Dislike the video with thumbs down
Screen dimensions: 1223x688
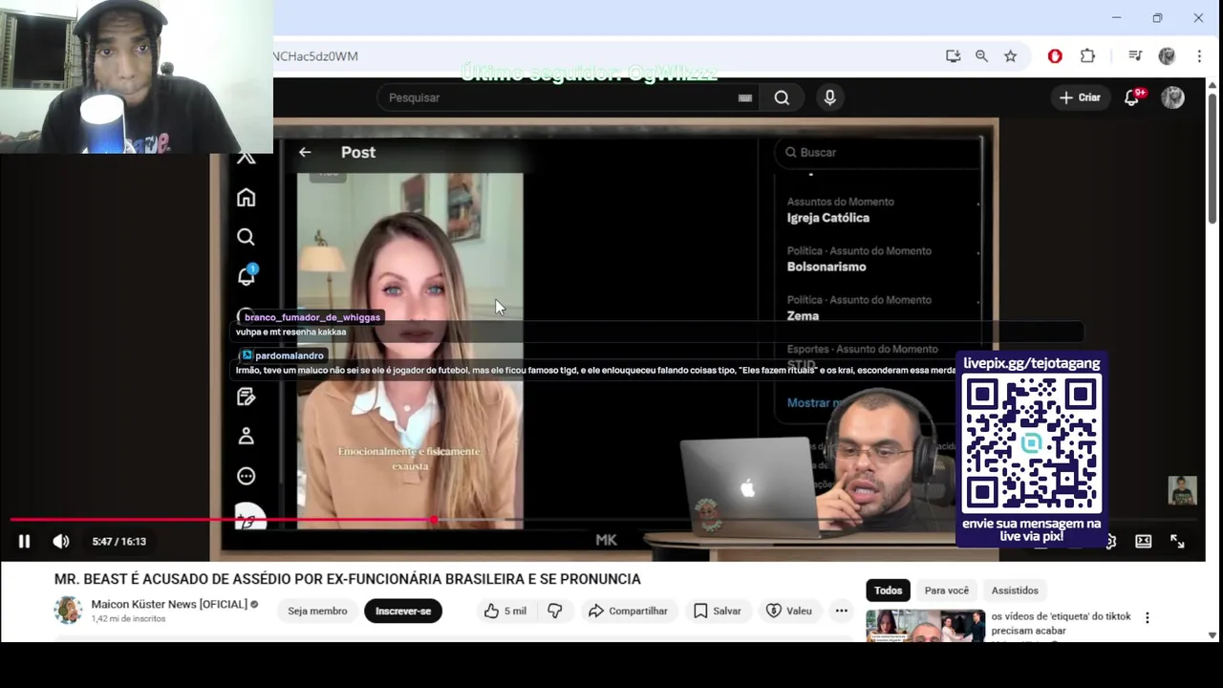tap(555, 611)
